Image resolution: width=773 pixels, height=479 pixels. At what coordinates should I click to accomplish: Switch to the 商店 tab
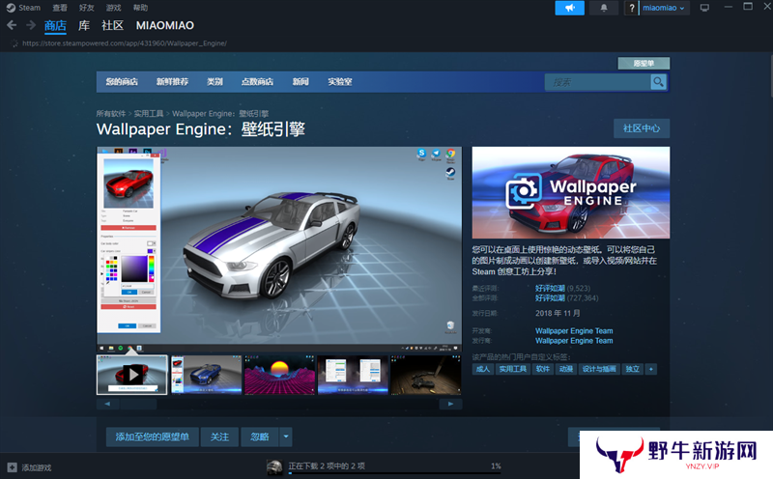[55, 26]
